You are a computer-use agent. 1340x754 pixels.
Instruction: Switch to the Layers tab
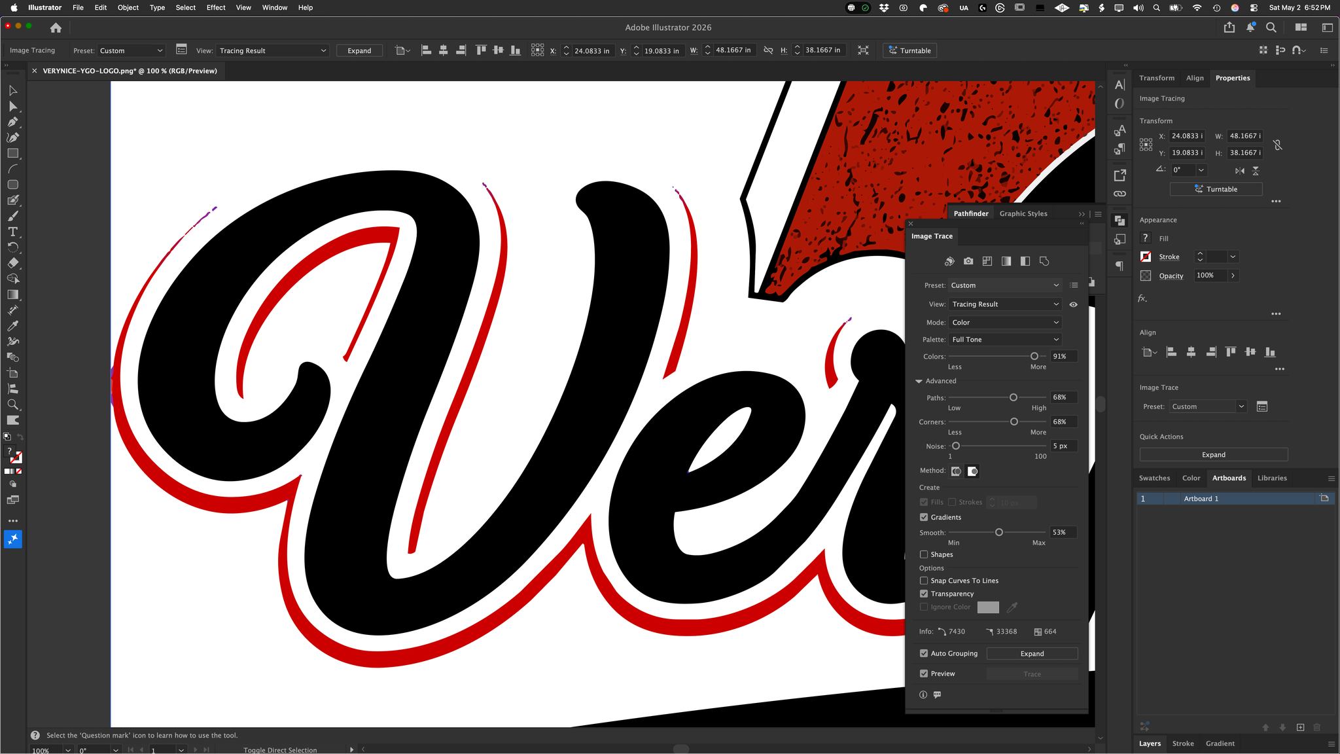1150,744
